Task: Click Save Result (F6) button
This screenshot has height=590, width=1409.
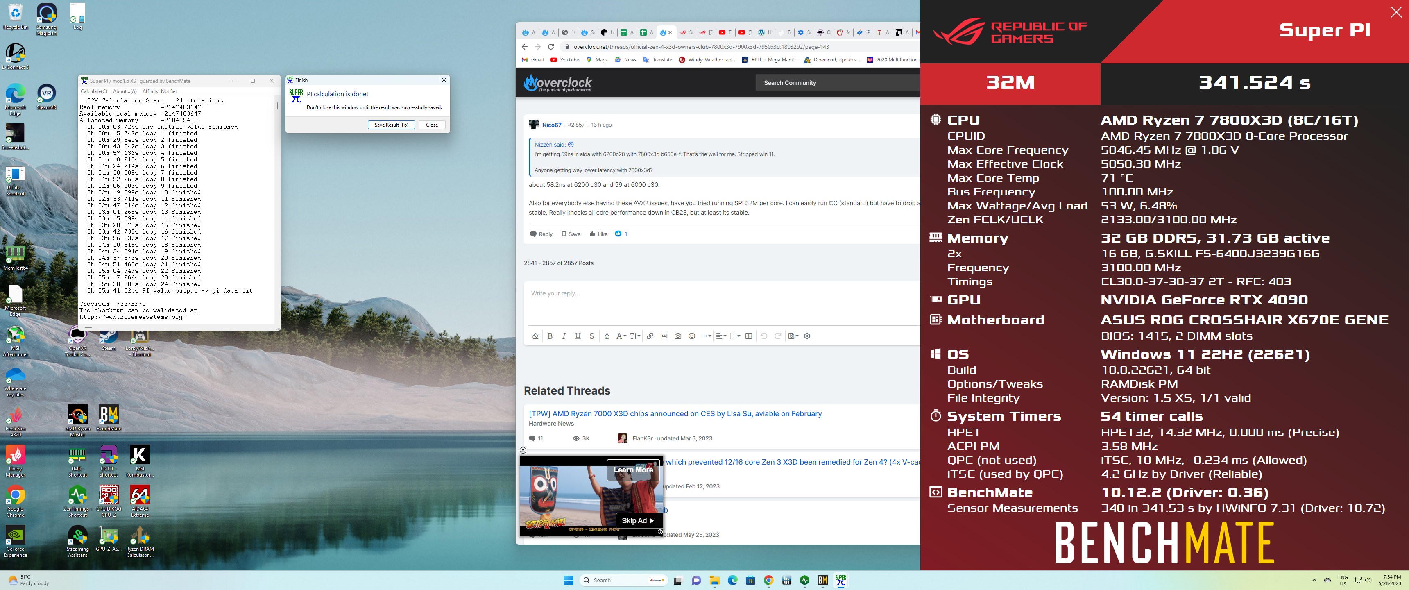Action: tap(391, 125)
